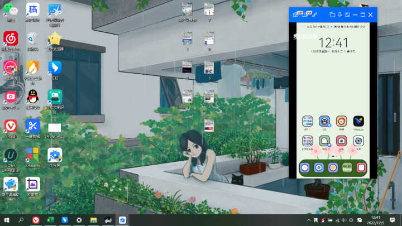This screenshot has width=402, height=226.
Task: Tap the app folder in phone's upper app row
Action: pyautogui.click(x=308, y=121)
